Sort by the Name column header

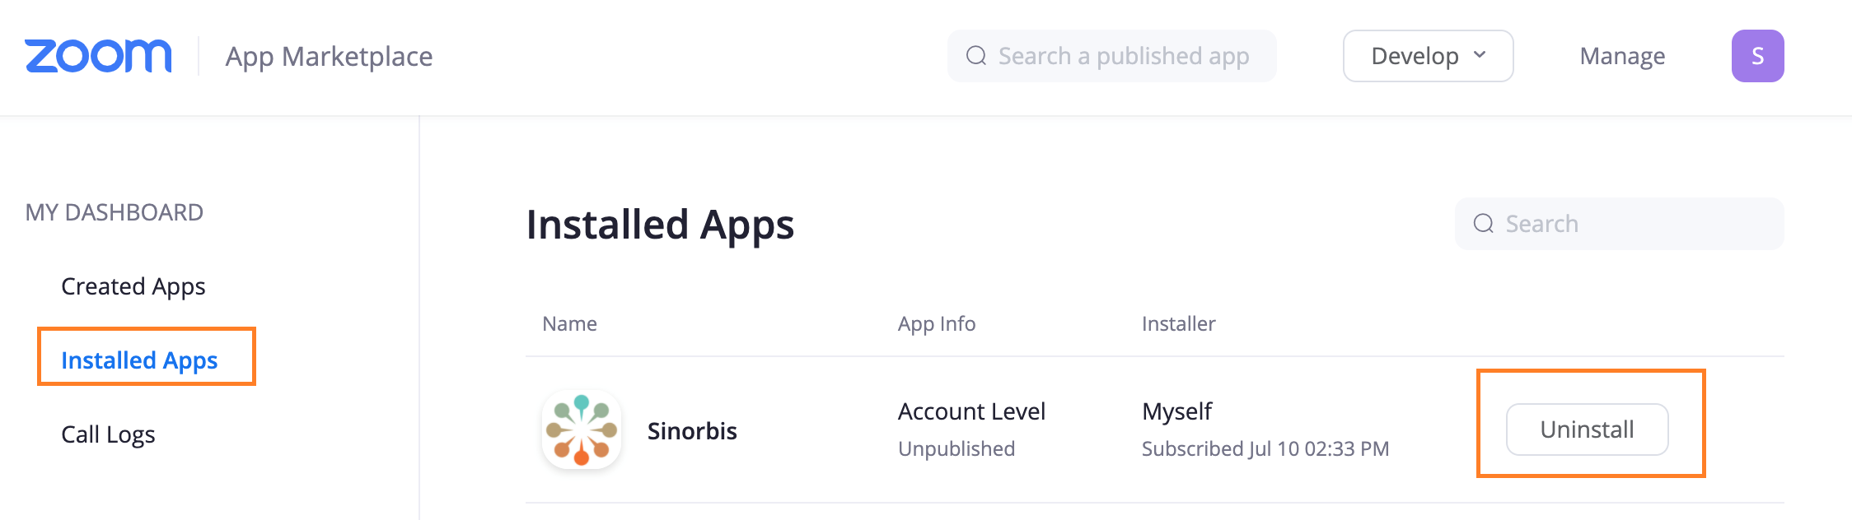coord(569,323)
